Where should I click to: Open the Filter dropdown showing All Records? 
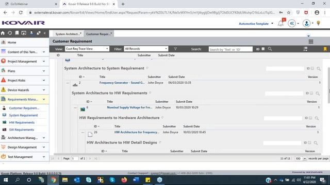[146, 49]
